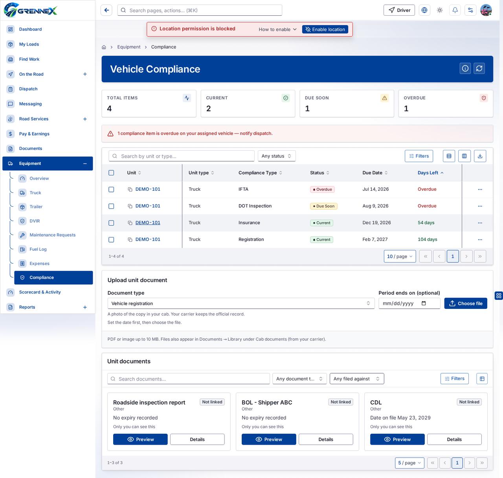Screen dimensions: 503x478
Task: Download the compliance table export
Action: [480, 156]
